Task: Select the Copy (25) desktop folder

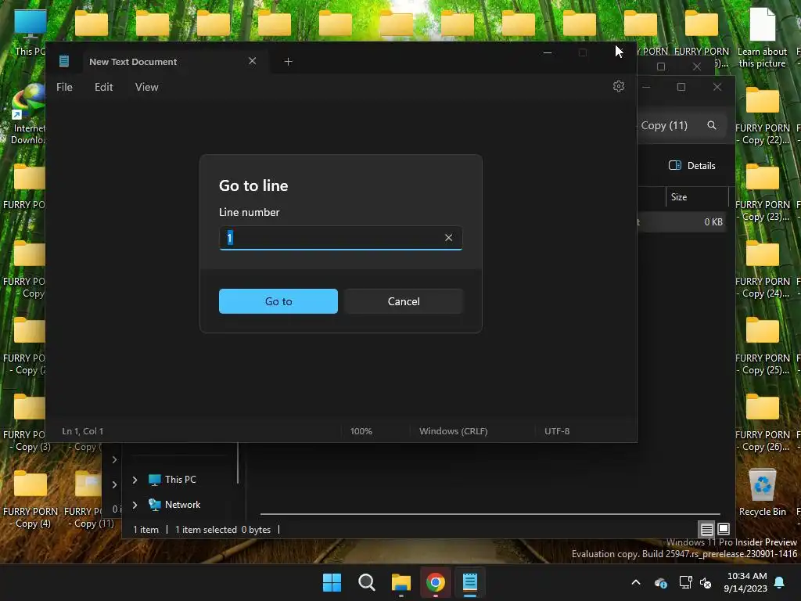Action: pos(762,346)
